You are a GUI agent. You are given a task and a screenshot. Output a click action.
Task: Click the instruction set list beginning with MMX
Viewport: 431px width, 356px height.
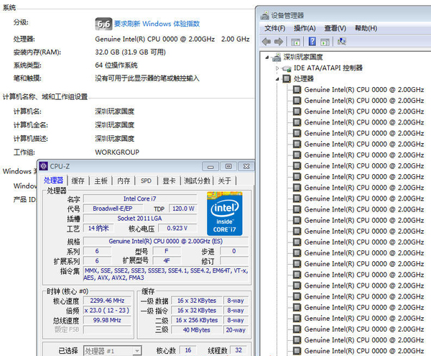[x=166, y=274]
